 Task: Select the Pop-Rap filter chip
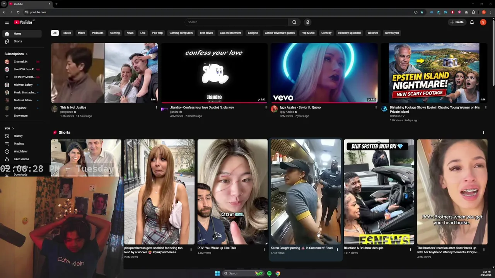coord(157,33)
